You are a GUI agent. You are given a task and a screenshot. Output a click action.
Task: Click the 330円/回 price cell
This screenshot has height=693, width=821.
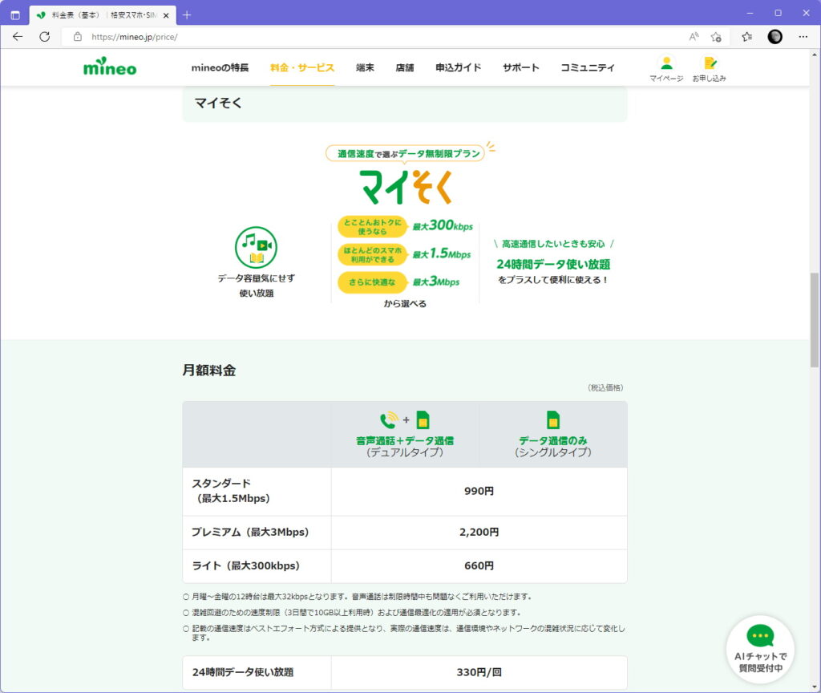click(479, 672)
